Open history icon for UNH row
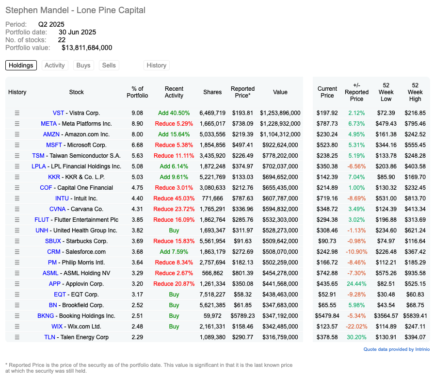 coord(17,230)
